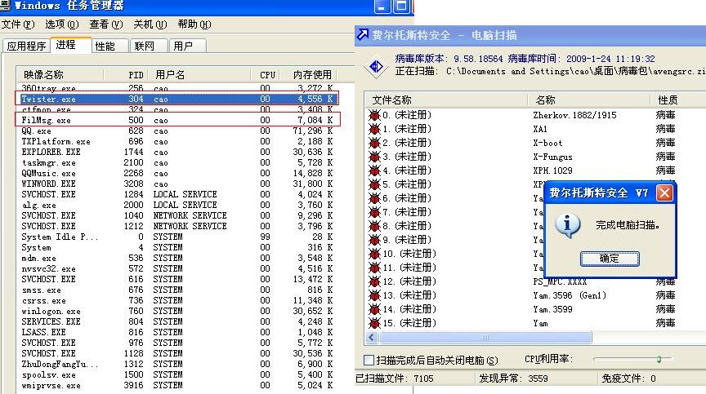The height and width of the screenshot is (394, 706).
Task: Click the bug icon beside row 8
Action: coord(374,226)
